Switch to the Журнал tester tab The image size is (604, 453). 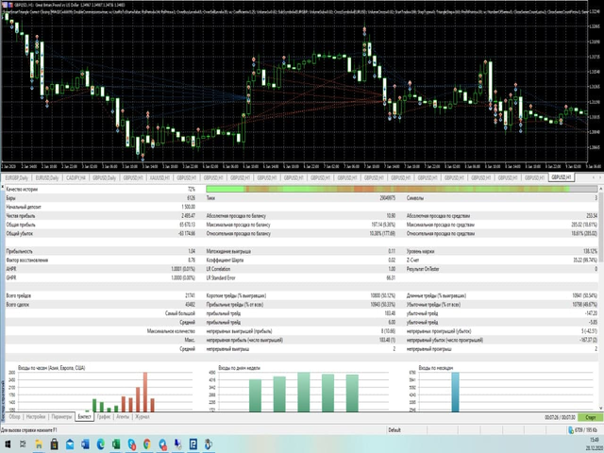click(x=143, y=417)
